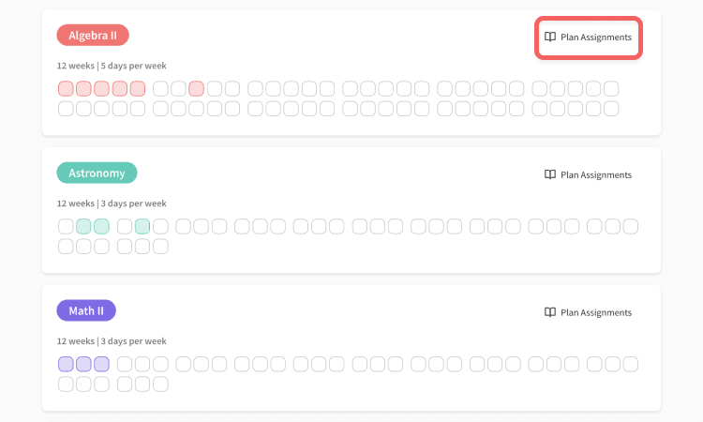
Task: Toggle the first box in Algebra II's second row
Action: tap(66, 109)
